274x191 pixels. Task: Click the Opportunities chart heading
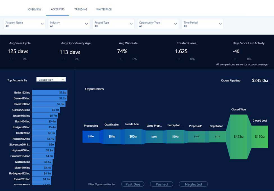click(x=94, y=89)
